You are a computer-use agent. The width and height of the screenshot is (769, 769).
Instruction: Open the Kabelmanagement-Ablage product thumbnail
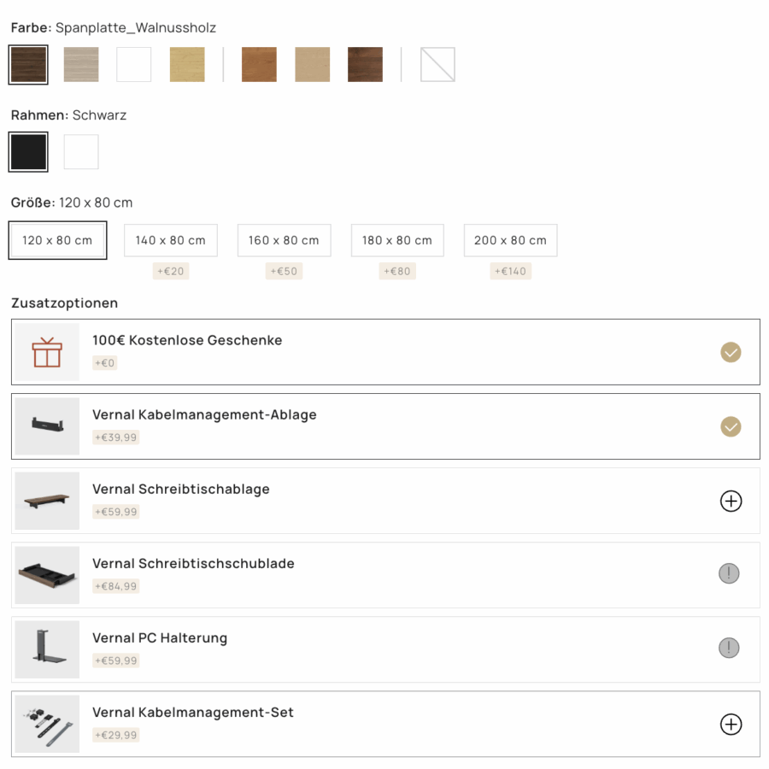[x=47, y=426]
